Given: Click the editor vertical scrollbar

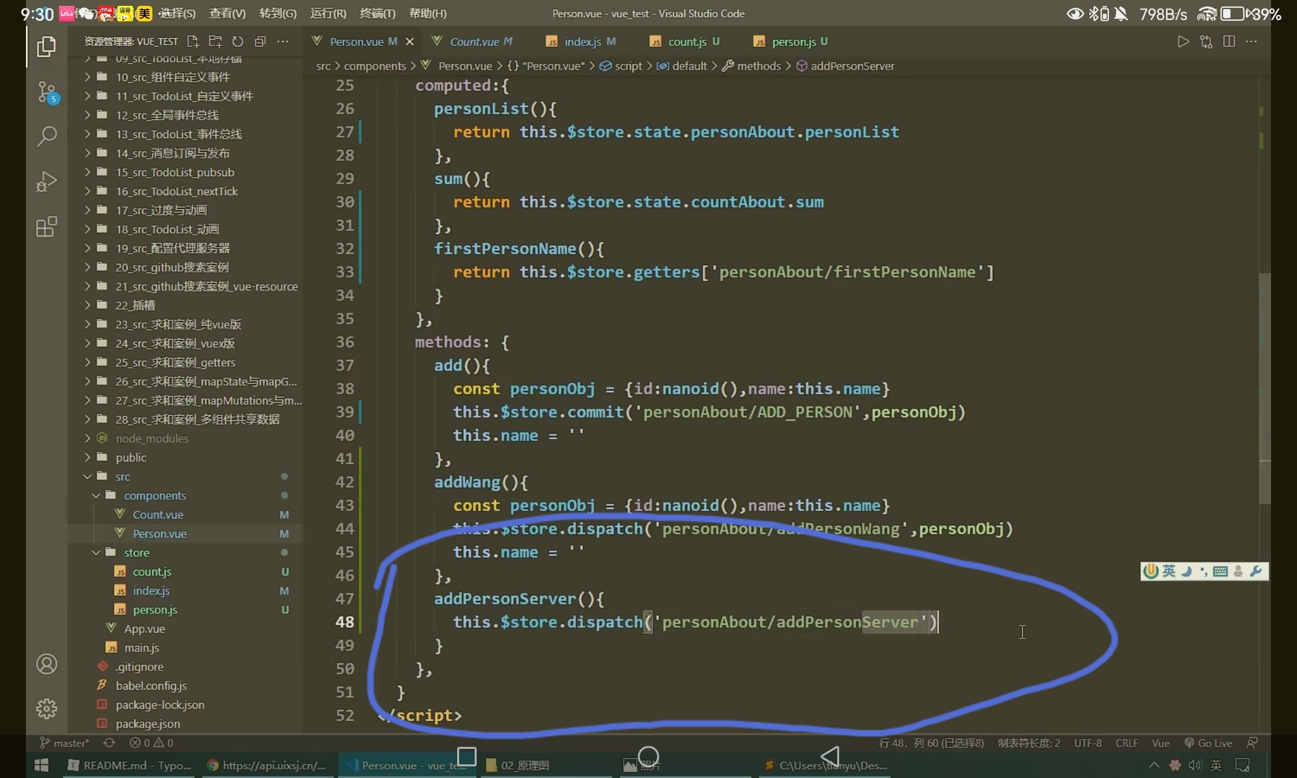Looking at the screenshot, I should pos(1264,389).
